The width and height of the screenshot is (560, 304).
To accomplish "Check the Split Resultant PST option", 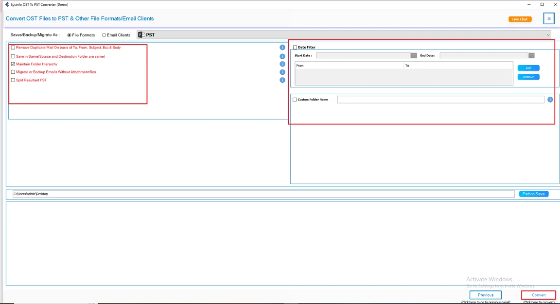I will click(13, 80).
